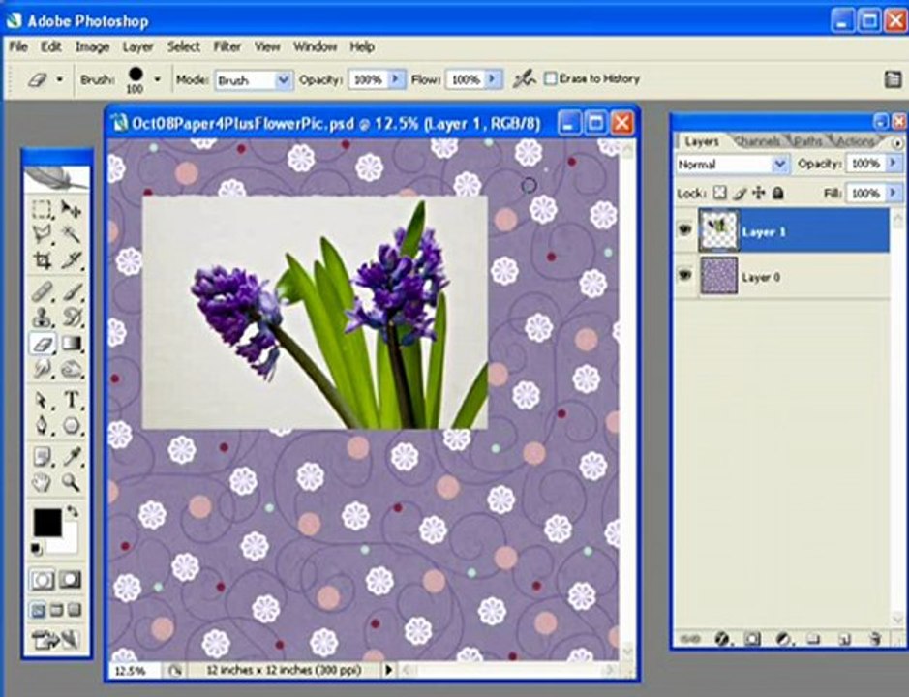Open the Edit menu

tap(51, 47)
